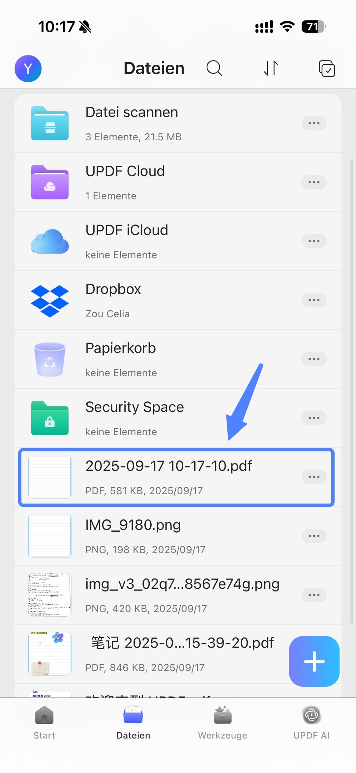Viewport: 356px width, 773px height.
Task: Switch to the Start tab
Action: pos(44,722)
